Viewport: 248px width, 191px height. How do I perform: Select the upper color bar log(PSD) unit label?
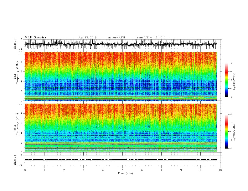click(235, 81)
